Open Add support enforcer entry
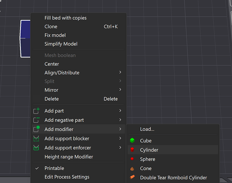The image size is (232, 183). coord(79,148)
